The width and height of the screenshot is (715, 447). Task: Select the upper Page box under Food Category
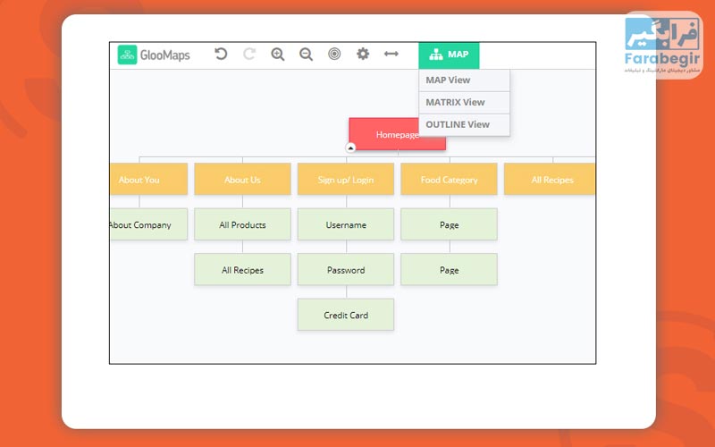tap(450, 224)
